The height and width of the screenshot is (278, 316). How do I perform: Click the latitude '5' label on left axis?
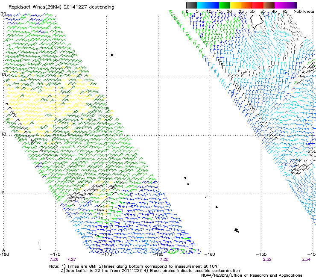[x=3, y=192]
